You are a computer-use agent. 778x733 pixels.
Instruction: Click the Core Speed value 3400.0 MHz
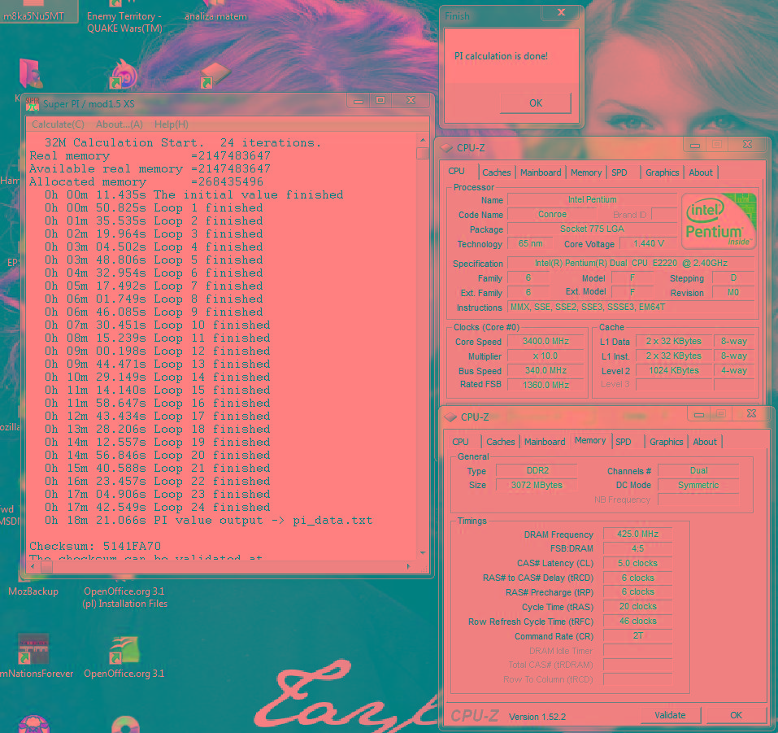coord(545,341)
